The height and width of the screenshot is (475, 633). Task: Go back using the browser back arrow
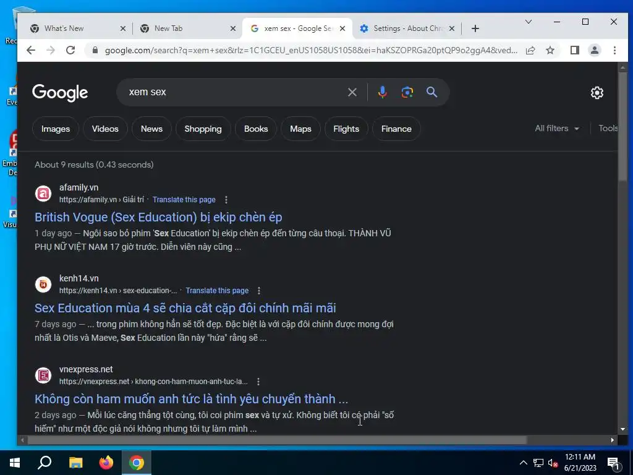(x=31, y=50)
